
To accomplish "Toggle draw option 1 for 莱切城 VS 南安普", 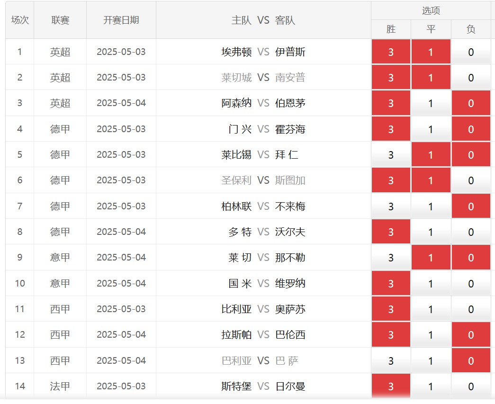I will [431, 77].
